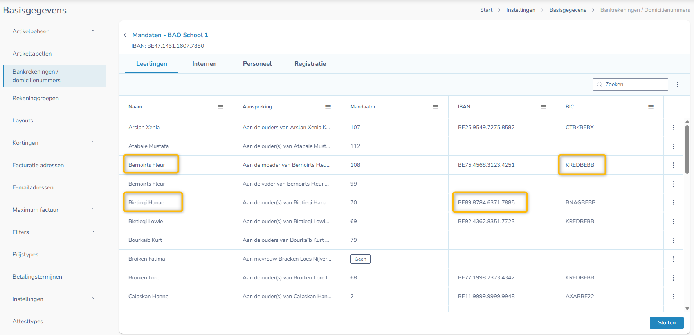Screen dimensions: 694x335
Task: Open E-mailadressen in the sidebar
Action: coord(33,187)
